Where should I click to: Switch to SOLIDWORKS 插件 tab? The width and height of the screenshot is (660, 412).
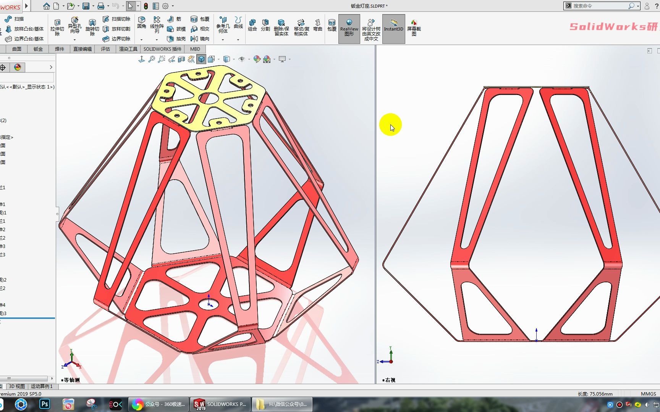[162, 49]
